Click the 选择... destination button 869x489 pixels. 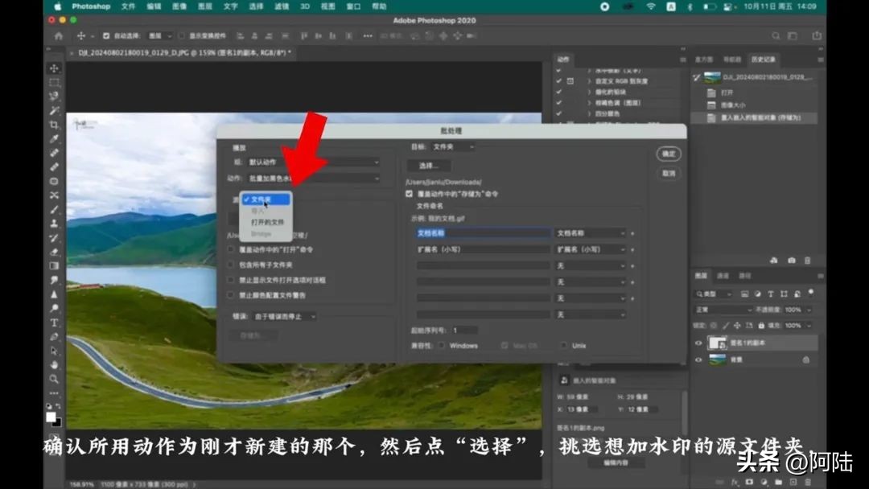(428, 166)
